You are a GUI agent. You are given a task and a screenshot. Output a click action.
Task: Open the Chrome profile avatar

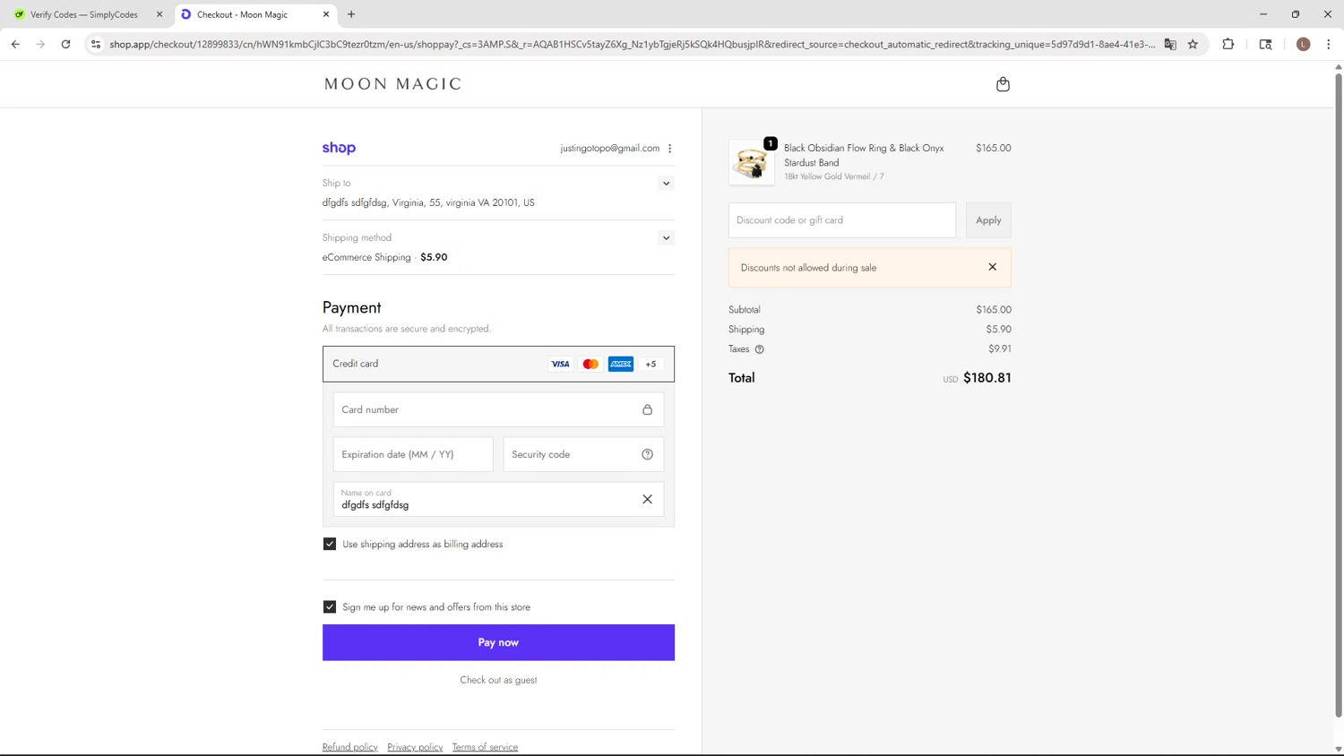point(1303,44)
